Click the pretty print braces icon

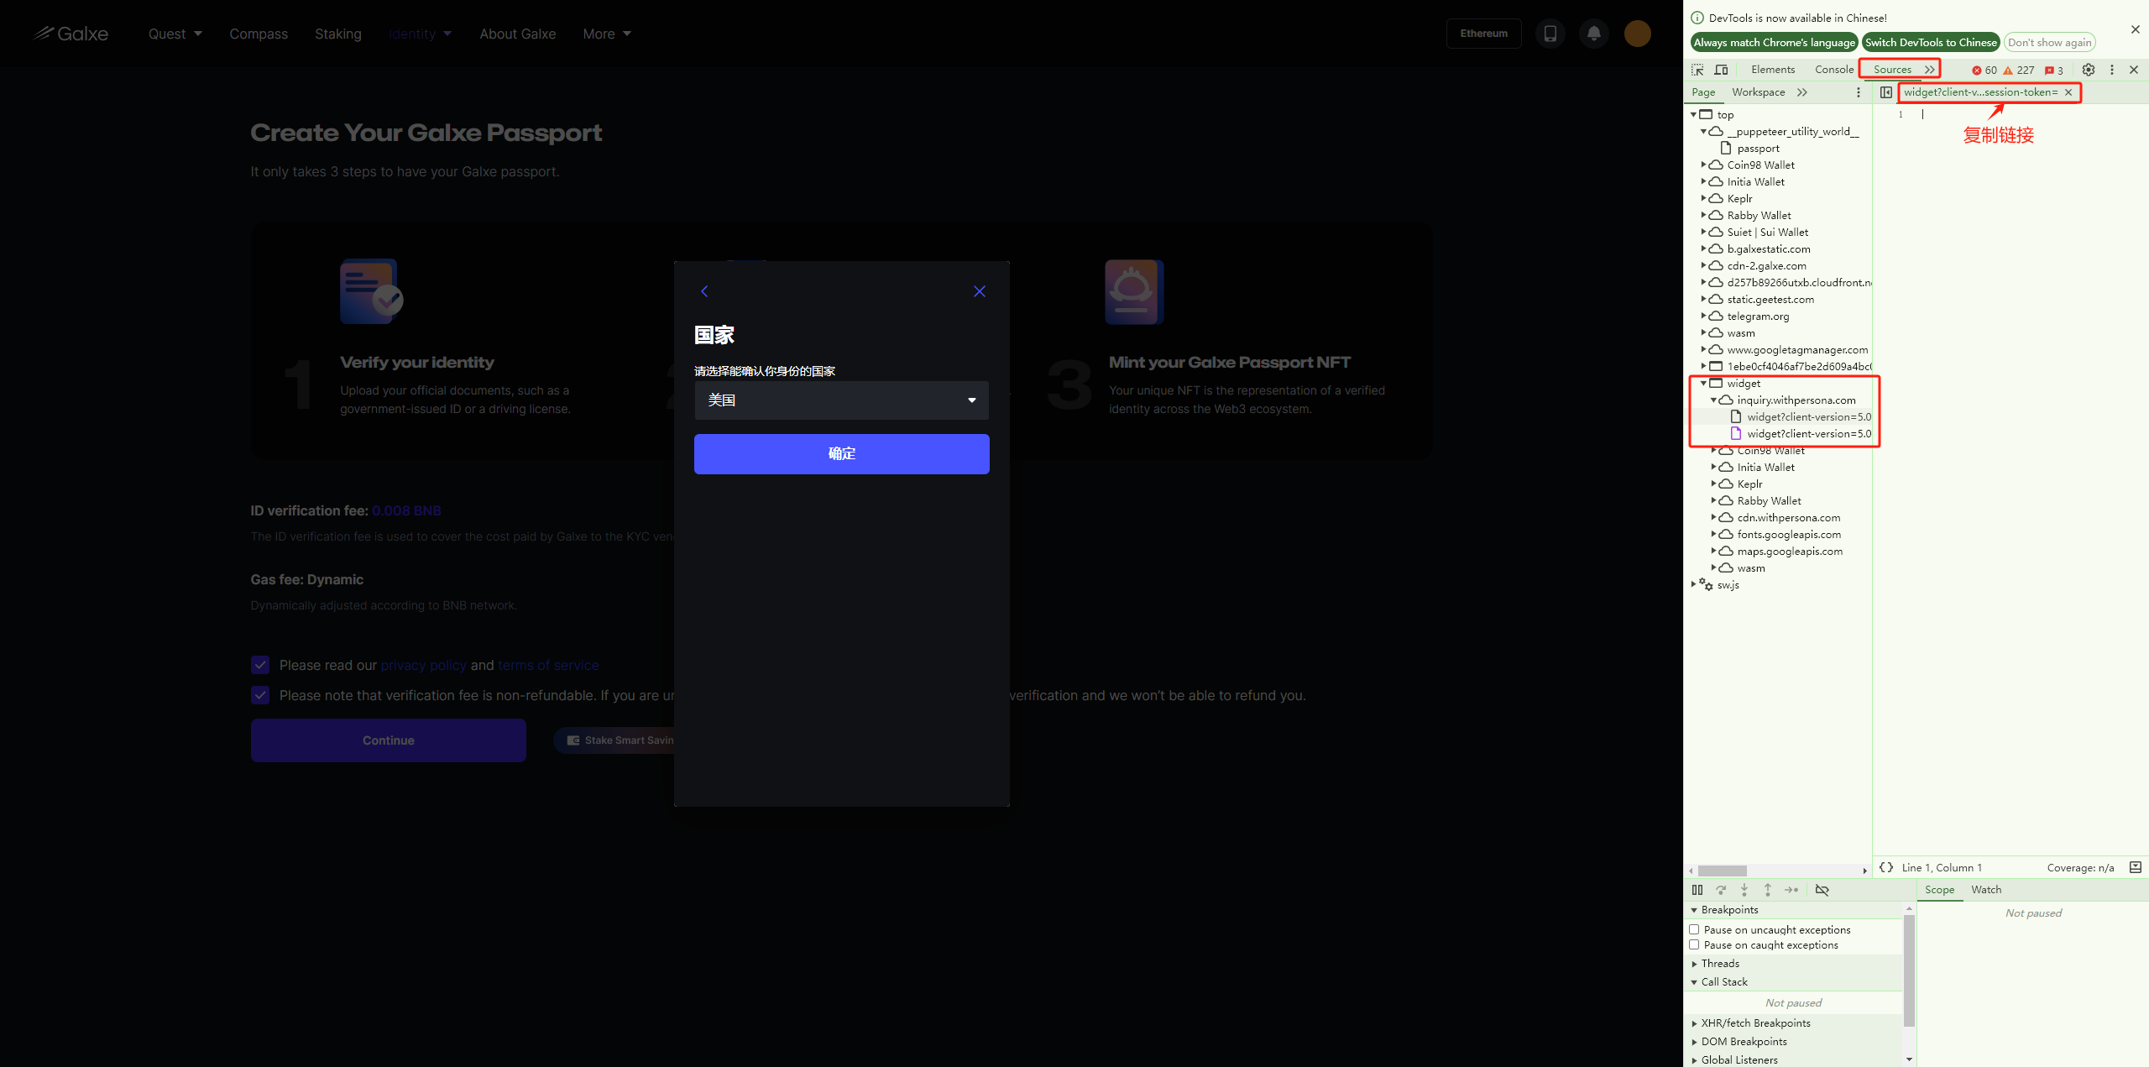click(1886, 867)
